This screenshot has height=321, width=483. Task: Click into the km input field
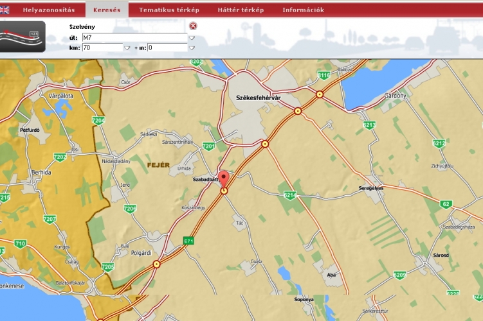point(102,48)
